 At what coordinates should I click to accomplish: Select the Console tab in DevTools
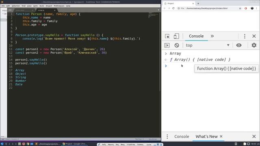196,36
